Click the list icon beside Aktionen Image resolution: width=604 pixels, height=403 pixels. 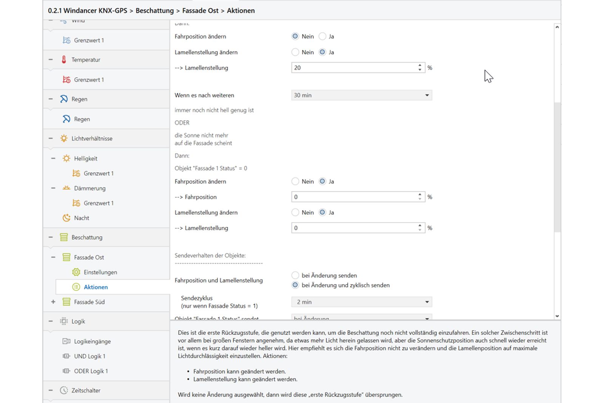(x=76, y=287)
